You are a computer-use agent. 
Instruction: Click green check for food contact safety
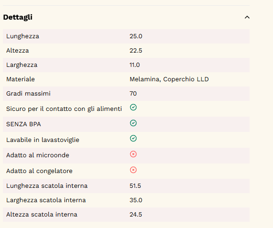(x=133, y=108)
